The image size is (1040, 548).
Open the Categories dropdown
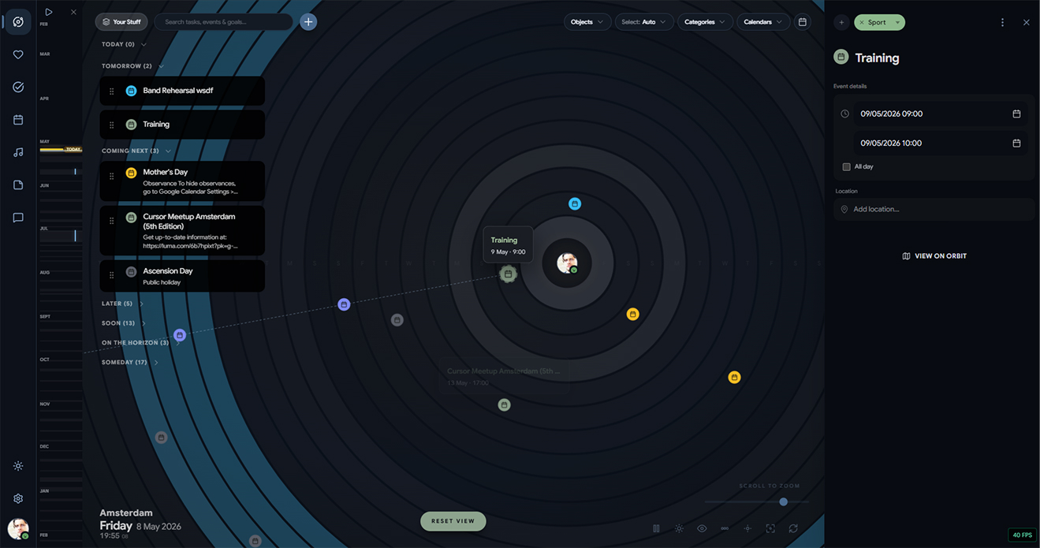coord(705,22)
